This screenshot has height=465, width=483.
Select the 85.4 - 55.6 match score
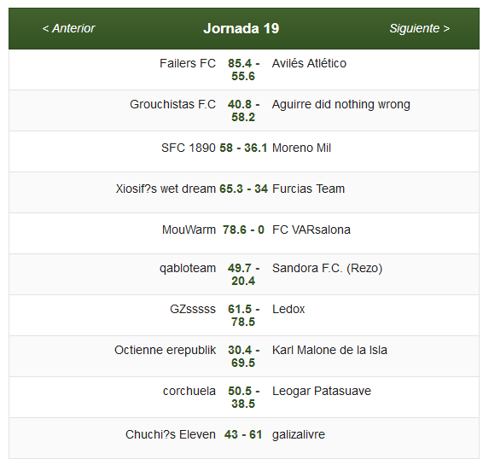(x=243, y=70)
